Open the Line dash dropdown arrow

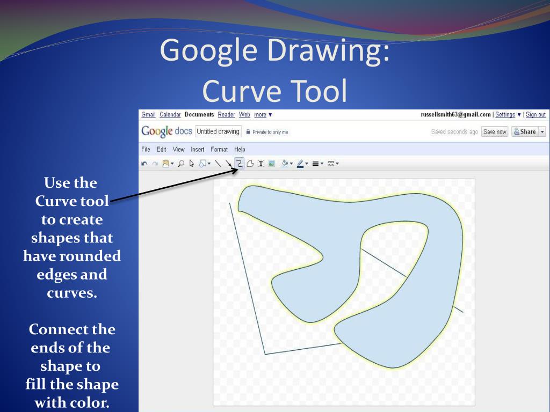[337, 164]
